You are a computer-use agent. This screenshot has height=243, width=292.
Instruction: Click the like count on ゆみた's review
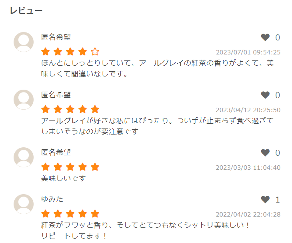click(x=278, y=200)
